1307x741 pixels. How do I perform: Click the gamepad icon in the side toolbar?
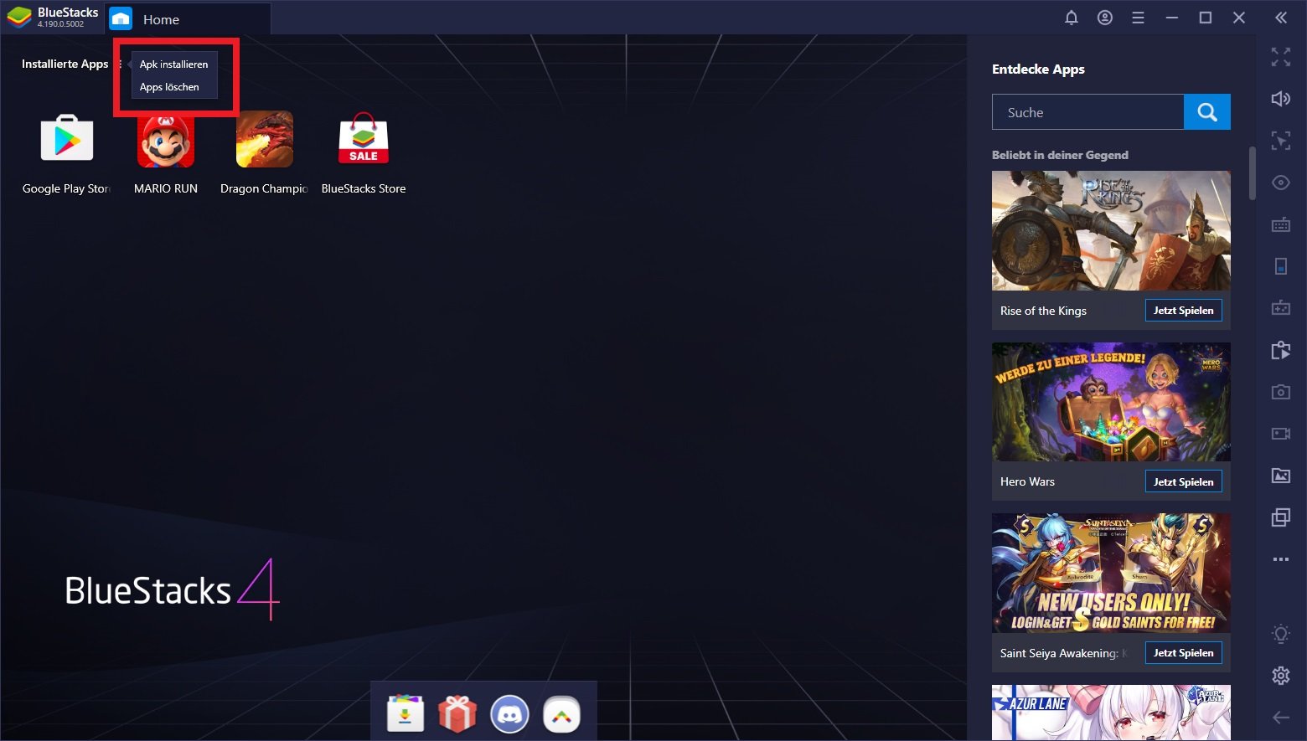(1281, 308)
